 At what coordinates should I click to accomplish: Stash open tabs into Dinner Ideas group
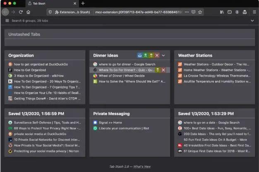tap(140, 55)
